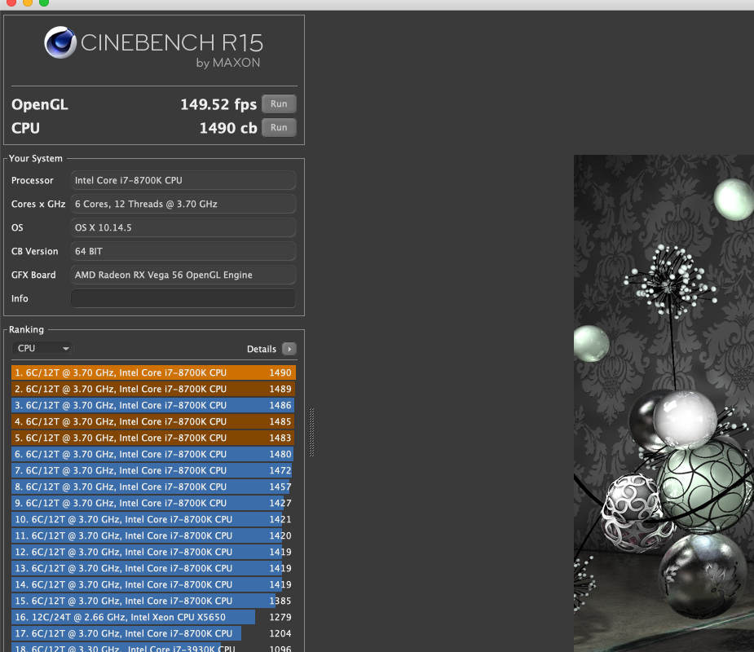Select ranking row 12 scoring 1419
754x652 pixels.
click(x=153, y=553)
